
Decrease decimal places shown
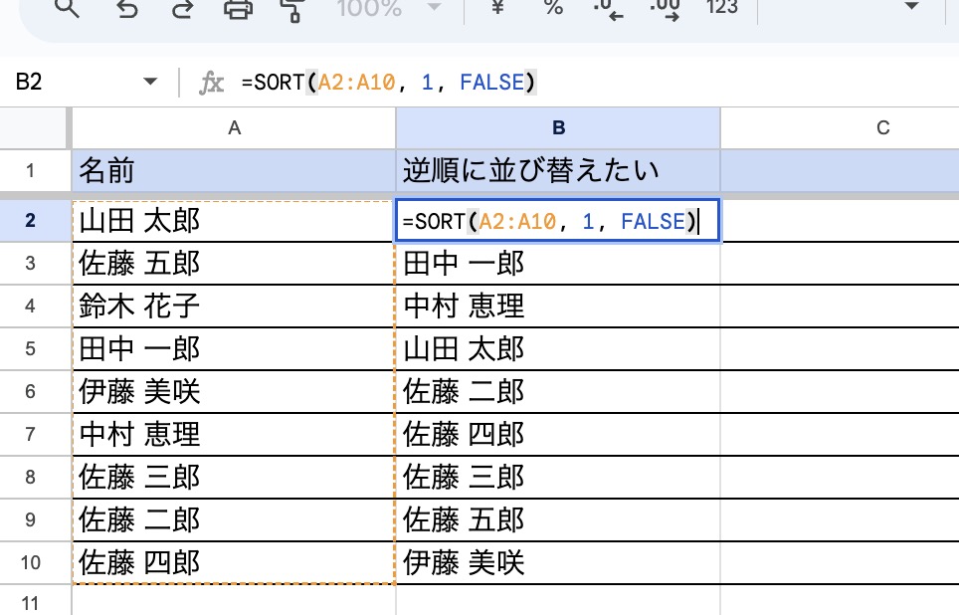coord(608,9)
